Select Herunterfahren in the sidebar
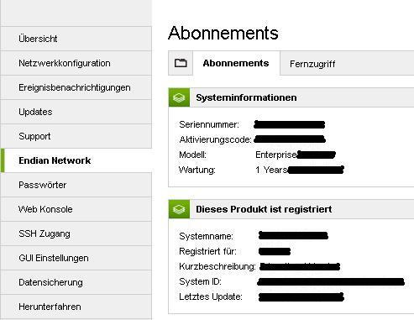Image resolution: width=414 pixels, height=320 pixels. tap(76, 307)
